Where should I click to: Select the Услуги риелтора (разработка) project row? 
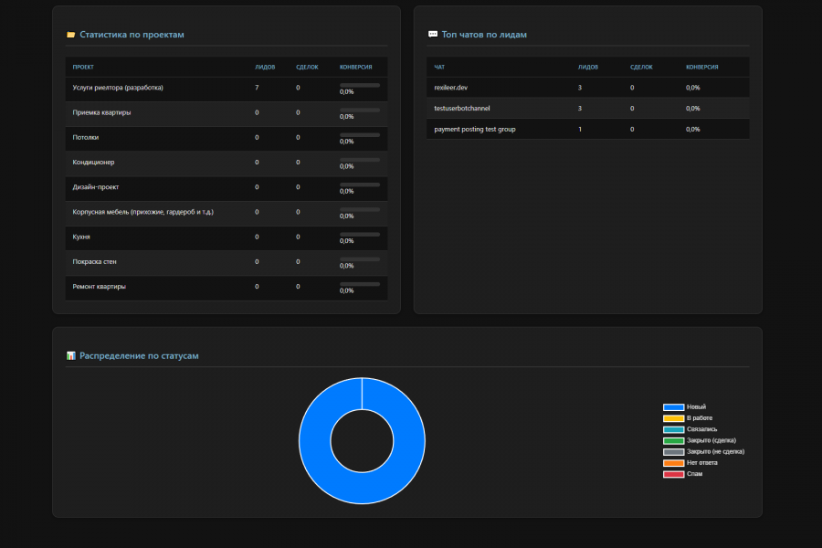[x=227, y=90]
